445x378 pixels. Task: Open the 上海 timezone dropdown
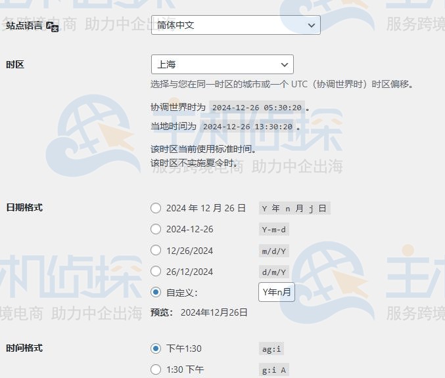[222, 64]
